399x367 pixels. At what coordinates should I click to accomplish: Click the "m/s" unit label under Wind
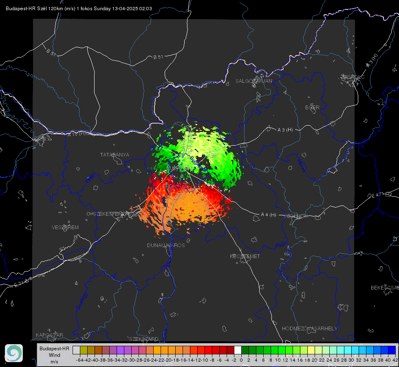click(x=55, y=362)
